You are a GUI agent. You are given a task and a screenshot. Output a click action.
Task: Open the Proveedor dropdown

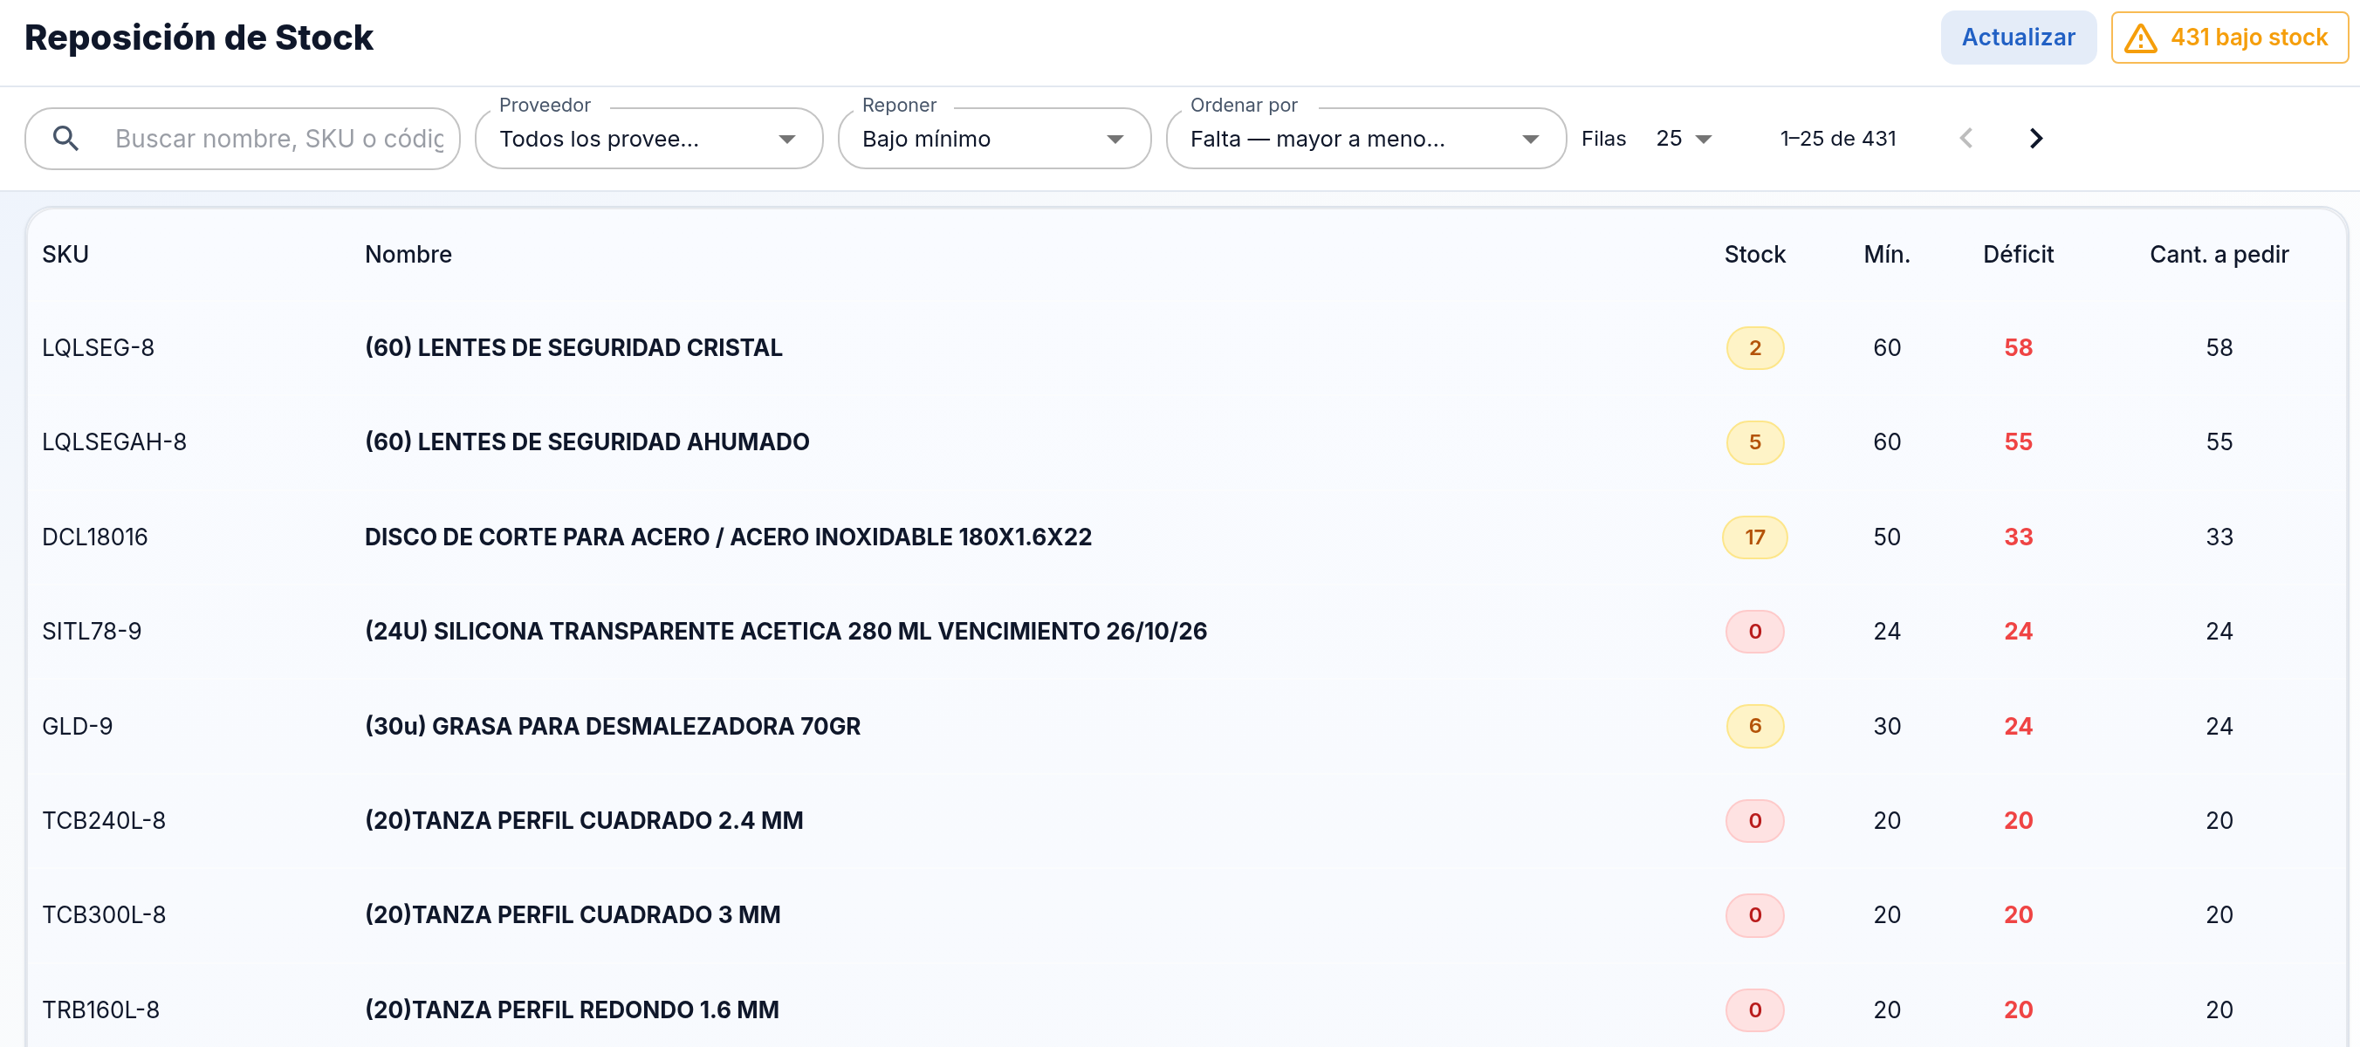(x=648, y=139)
